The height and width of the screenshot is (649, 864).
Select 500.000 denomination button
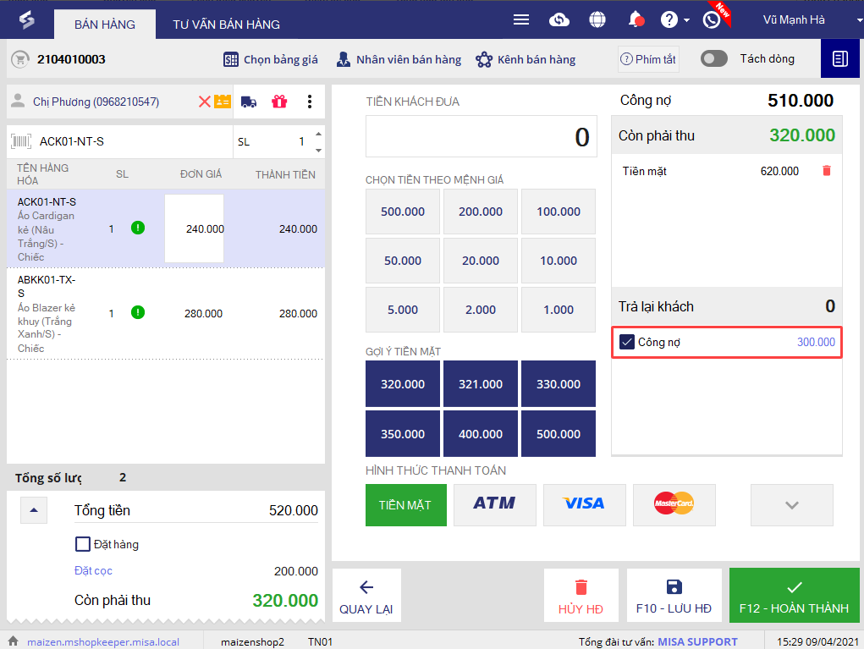[403, 212]
